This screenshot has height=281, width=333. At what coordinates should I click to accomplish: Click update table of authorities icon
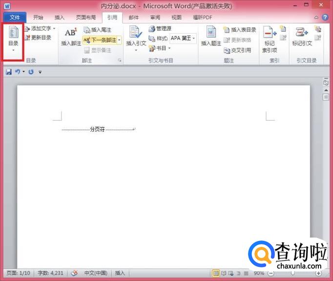click(x=318, y=38)
